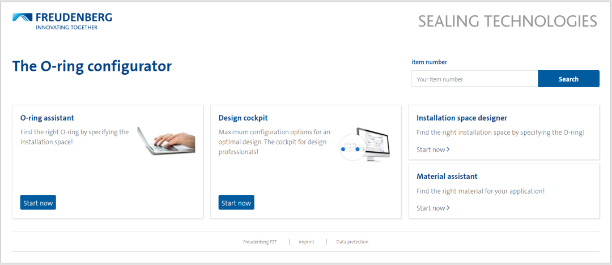Click the Design cockpit heading

243,118
